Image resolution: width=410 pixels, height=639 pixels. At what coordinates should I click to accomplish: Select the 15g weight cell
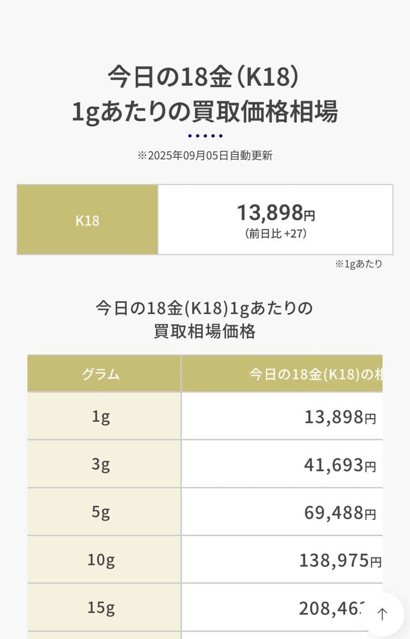click(104, 606)
